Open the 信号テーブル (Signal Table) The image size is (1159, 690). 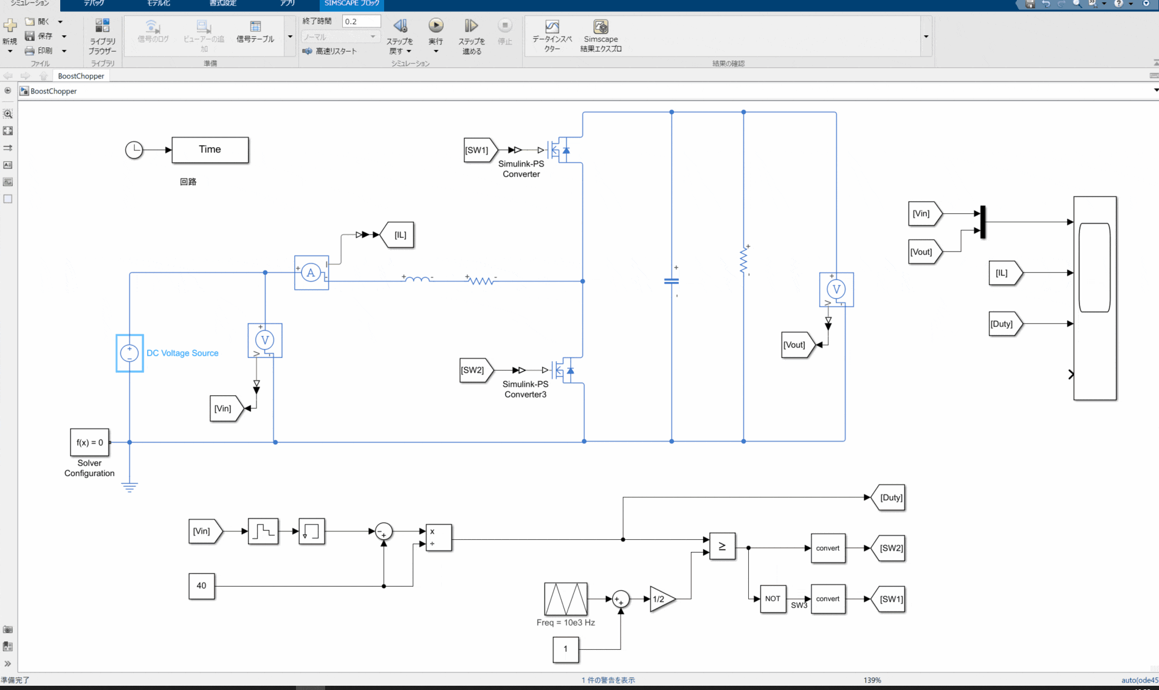tap(255, 32)
